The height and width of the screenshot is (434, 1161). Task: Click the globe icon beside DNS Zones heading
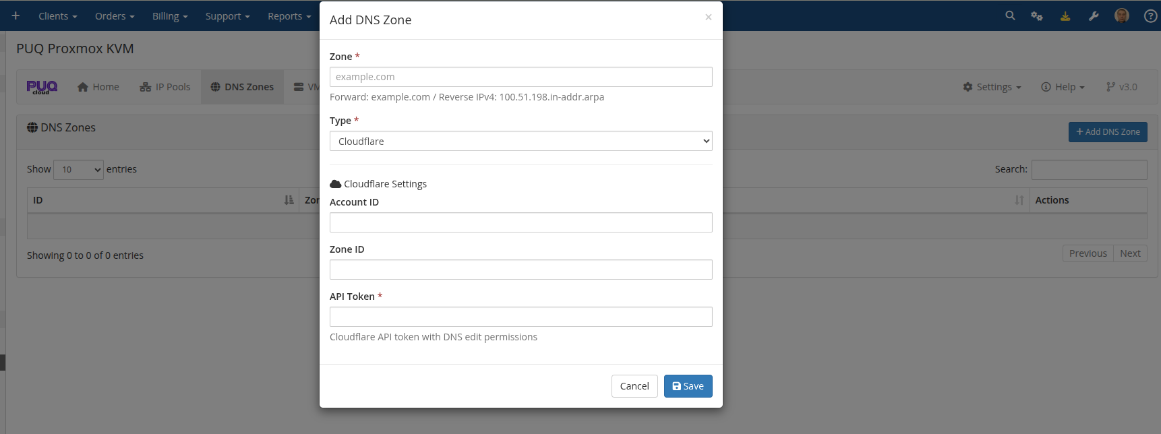coord(32,127)
